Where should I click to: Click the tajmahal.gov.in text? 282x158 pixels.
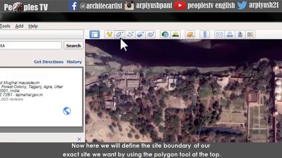pos(29,95)
